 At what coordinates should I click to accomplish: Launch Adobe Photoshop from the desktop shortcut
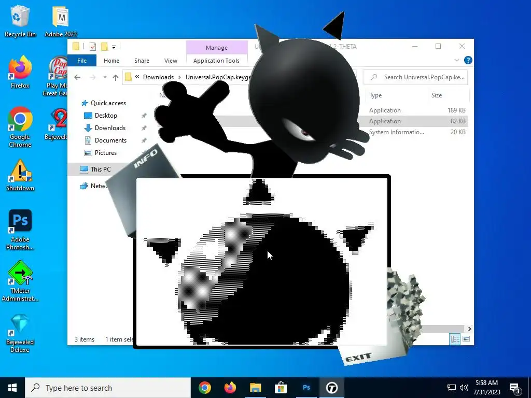(20, 230)
